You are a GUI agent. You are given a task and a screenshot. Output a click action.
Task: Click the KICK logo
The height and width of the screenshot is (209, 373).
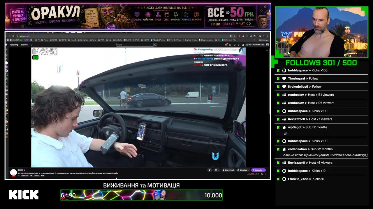(x=24, y=195)
